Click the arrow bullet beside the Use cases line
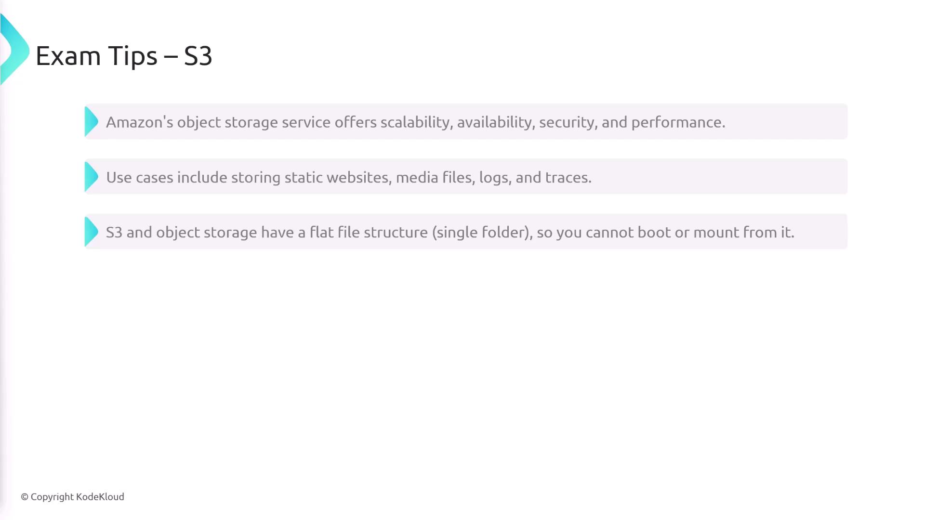The width and height of the screenshot is (925, 520). [91, 177]
